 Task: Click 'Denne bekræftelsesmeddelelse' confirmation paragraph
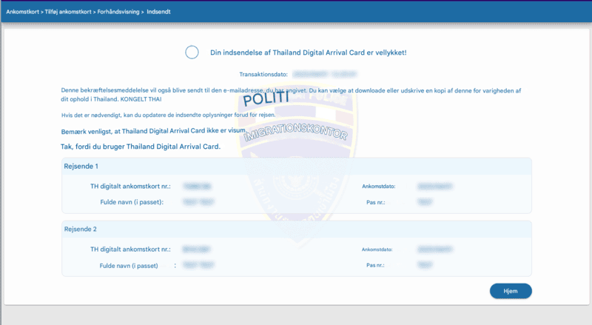[x=291, y=95]
